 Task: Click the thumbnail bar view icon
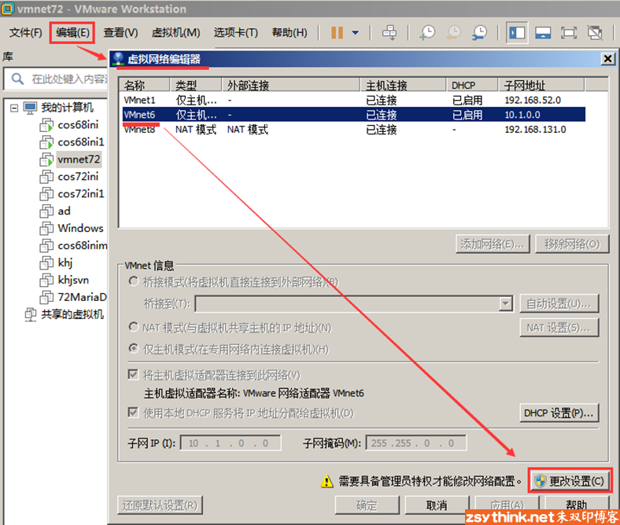pyautogui.click(x=543, y=33)
